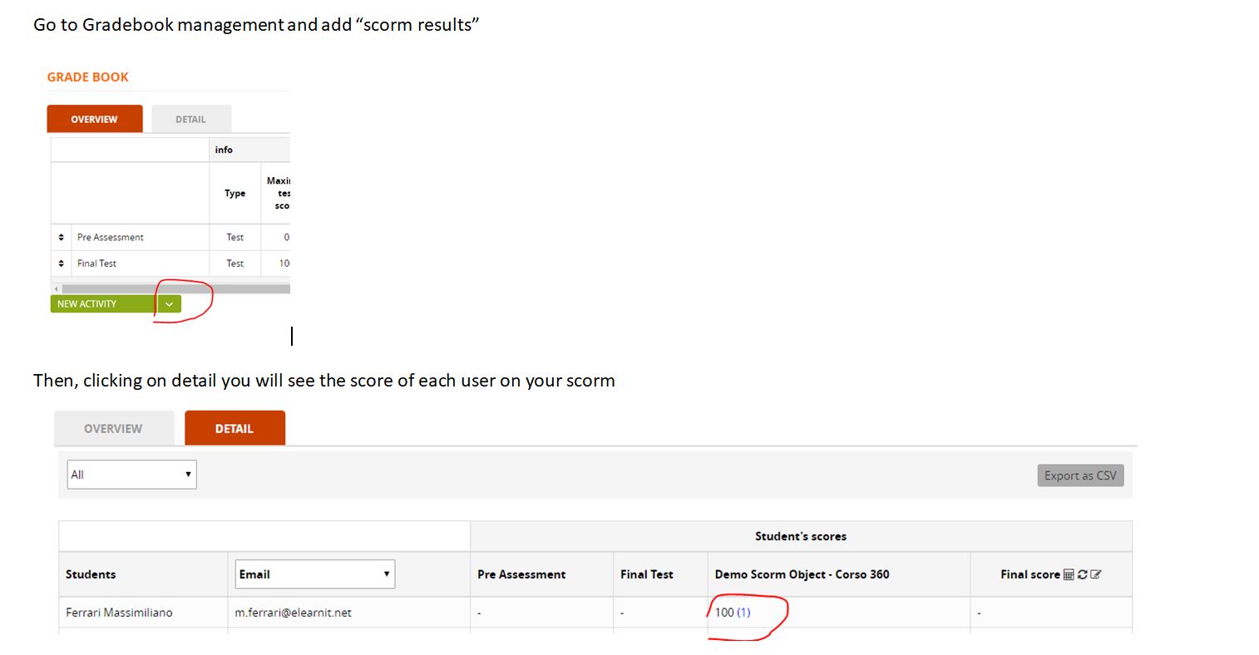Switch to the upper Detail tab
The width and height of the screenshot is (1259, 655).
click(190, 119)
